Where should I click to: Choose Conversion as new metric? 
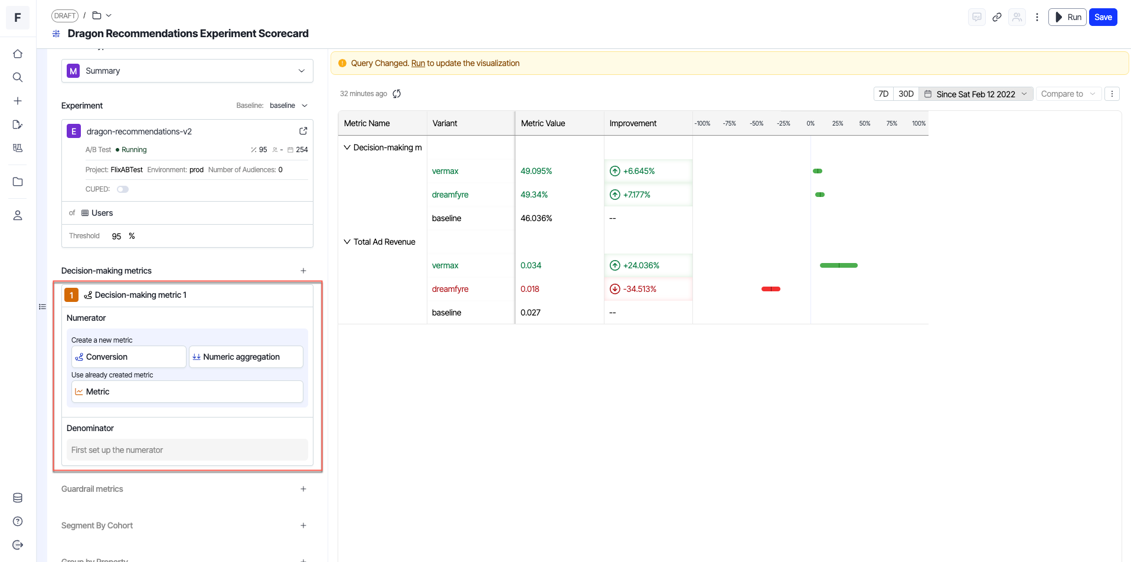pos(129,357)
